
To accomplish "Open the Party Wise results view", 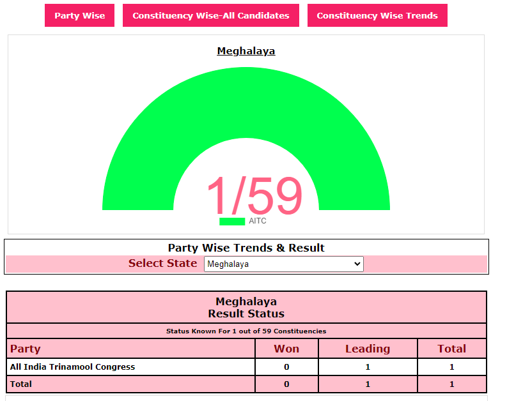I will [79, 15].
